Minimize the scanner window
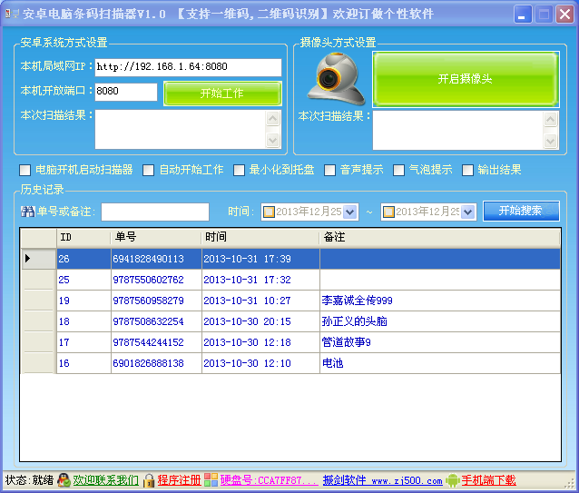 (522, 15)
